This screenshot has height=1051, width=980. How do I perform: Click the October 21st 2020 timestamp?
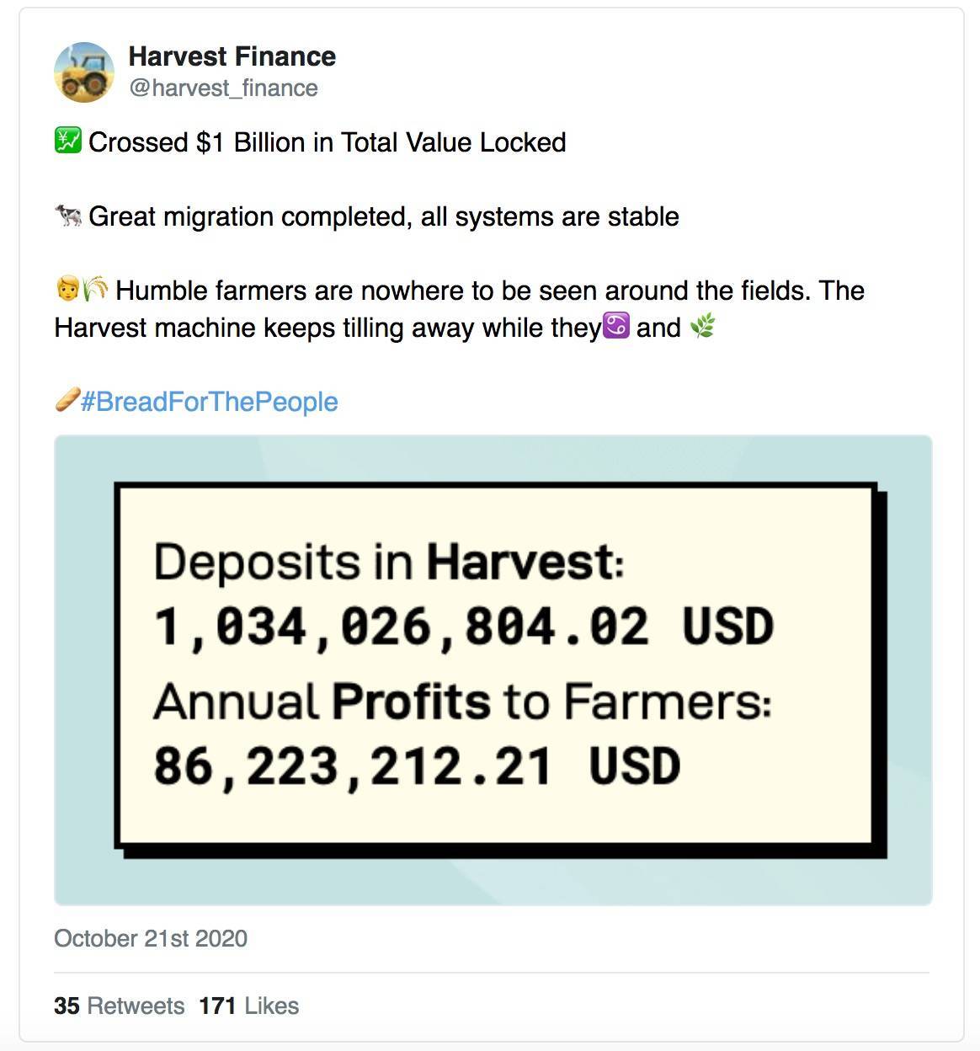150,938
